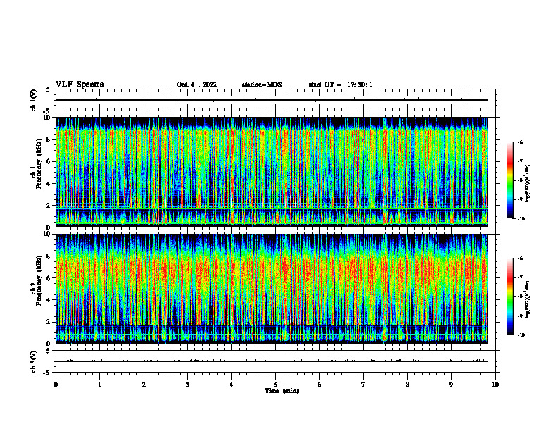
Task: Click the "2" frequency tick of ch.2 spectrogram
Action: click(x=49, y=322)
